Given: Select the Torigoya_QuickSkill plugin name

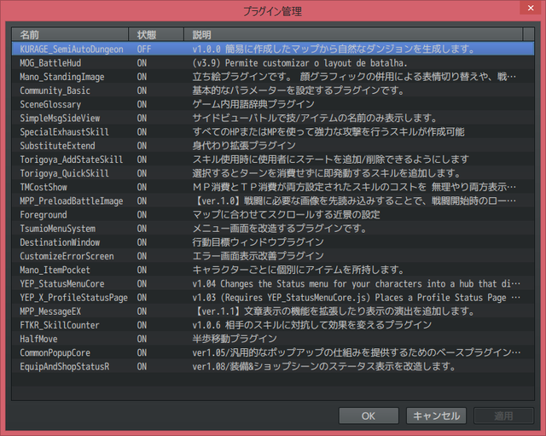Looking at the screenshot, I should [x=65, y=173].
